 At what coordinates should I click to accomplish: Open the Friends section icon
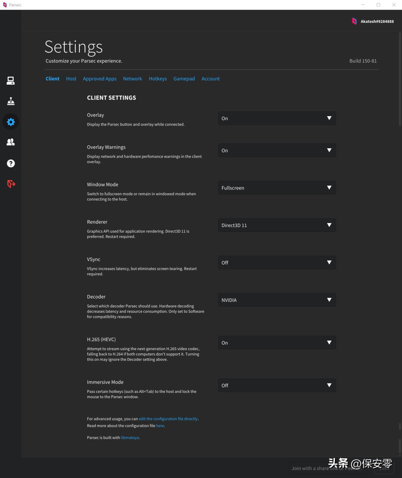point(11,142)
